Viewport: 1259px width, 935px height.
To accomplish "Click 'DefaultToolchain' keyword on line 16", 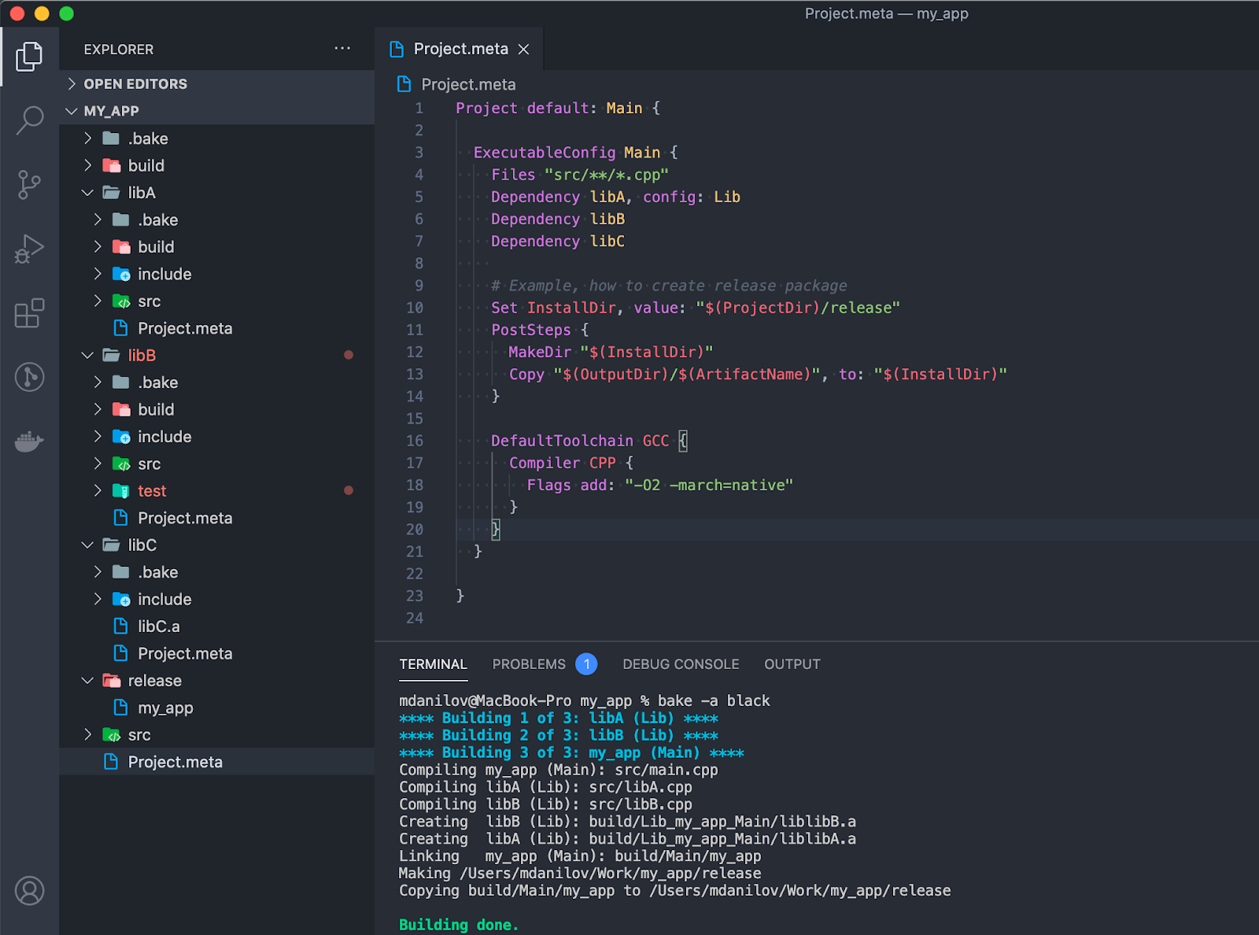I will [562, 441].
